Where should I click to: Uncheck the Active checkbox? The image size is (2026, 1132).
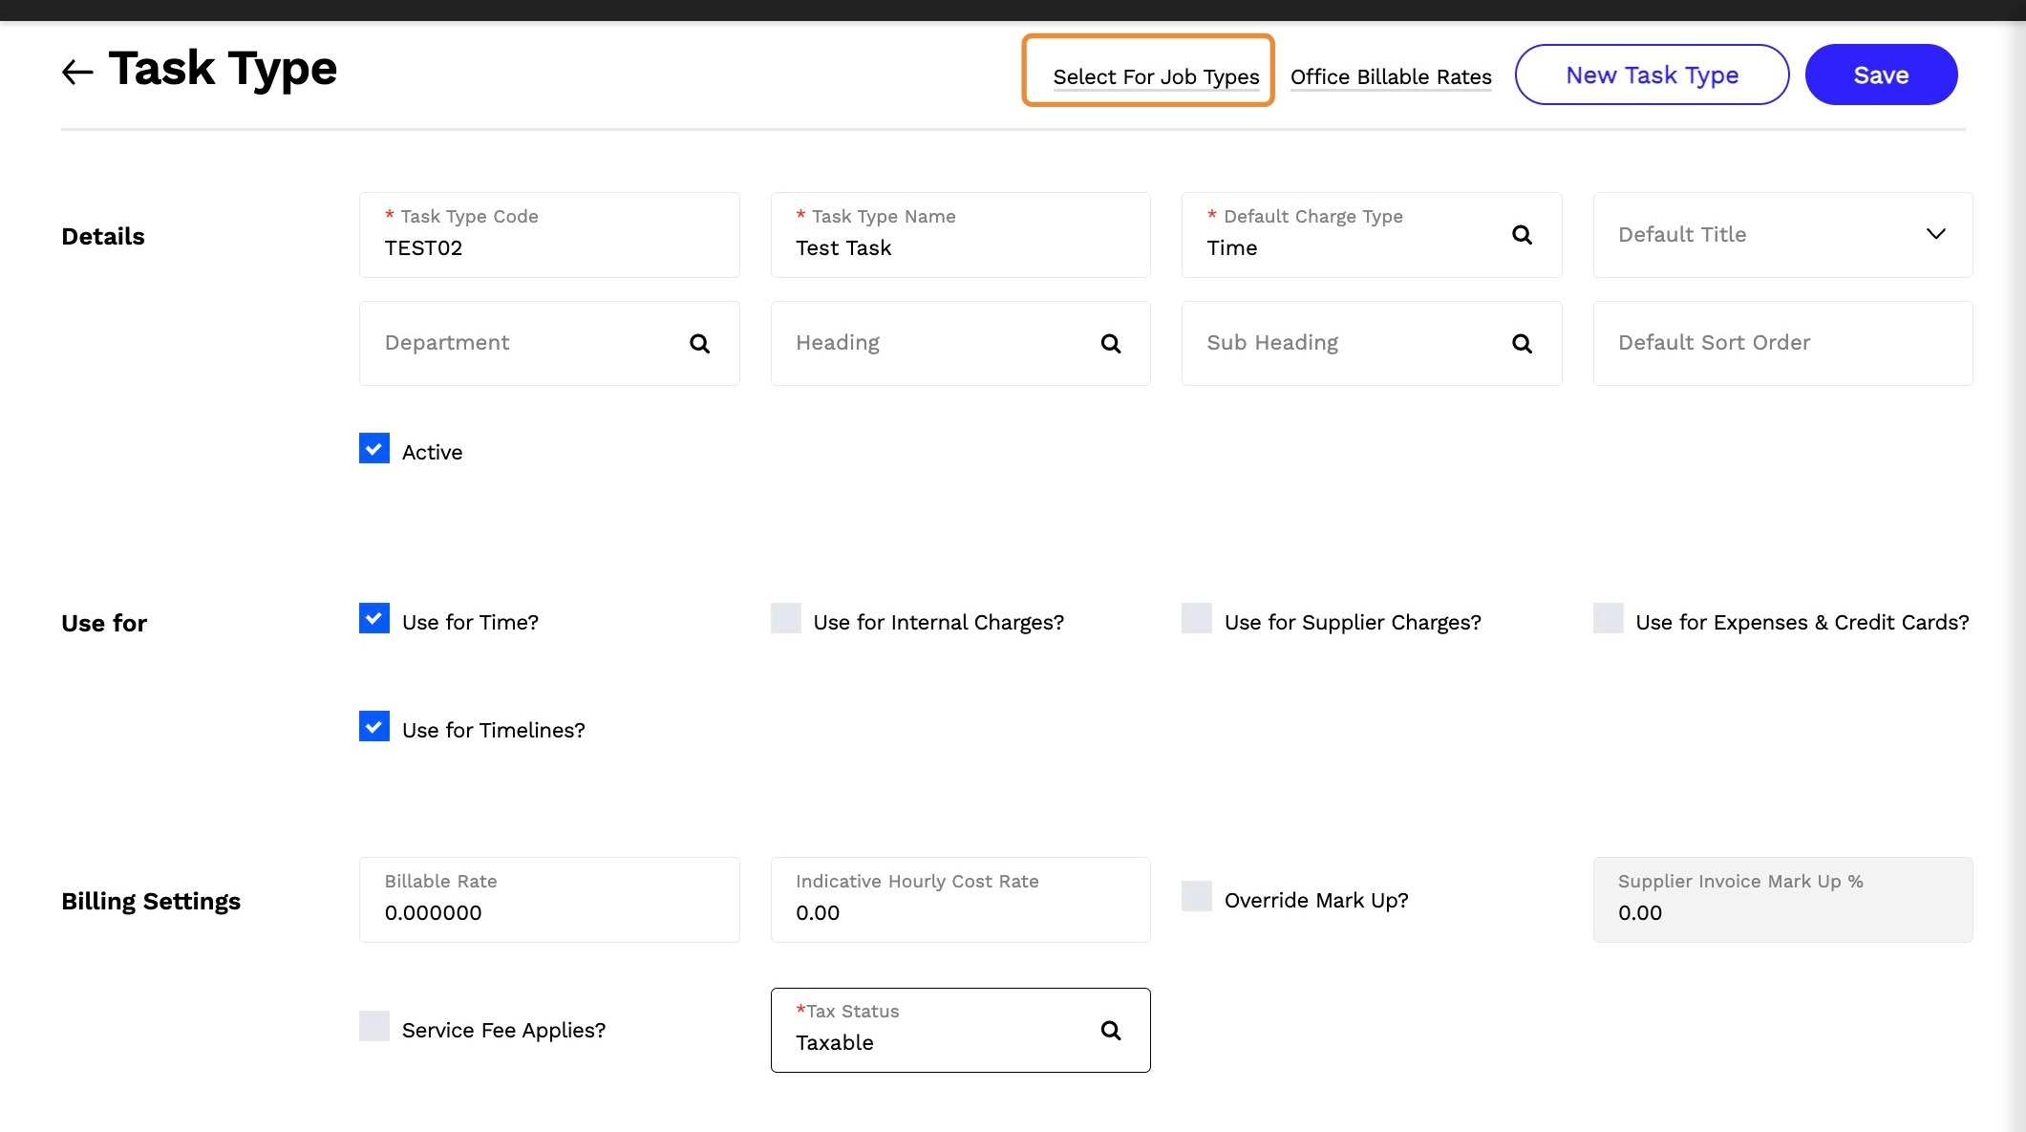pos(374,449)
